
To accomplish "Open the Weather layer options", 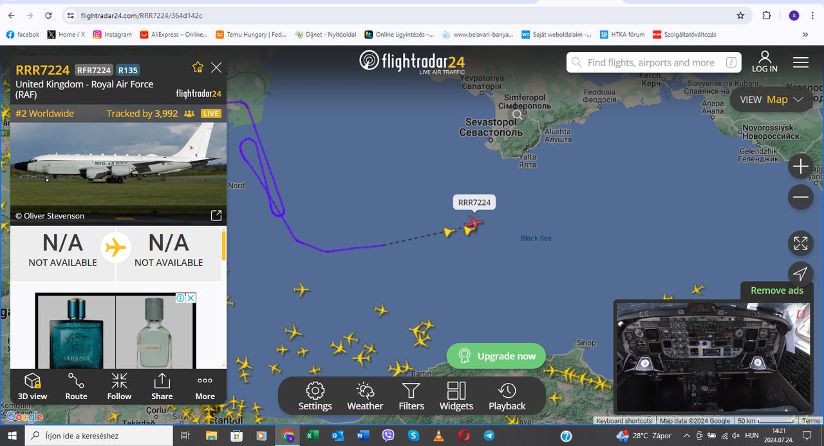I will pyautogui.click(x=364, y=396).
